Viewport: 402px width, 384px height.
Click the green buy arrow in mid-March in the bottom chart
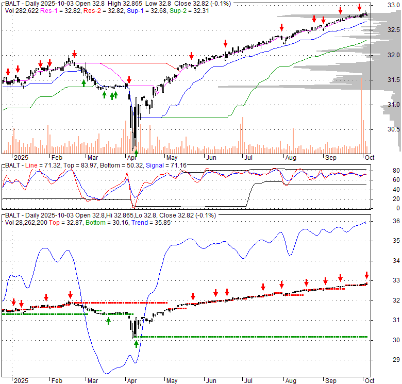pyautogui.click(x=108, y=321)
